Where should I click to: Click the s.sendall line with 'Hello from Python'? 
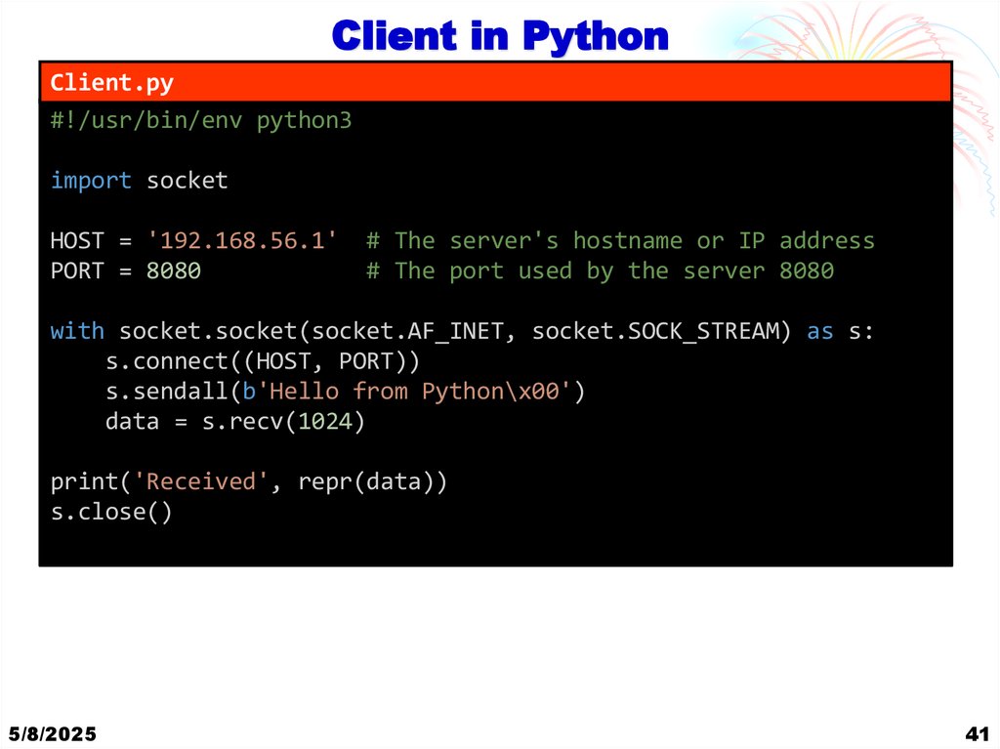pyautogui.click(x=345, y=391)
